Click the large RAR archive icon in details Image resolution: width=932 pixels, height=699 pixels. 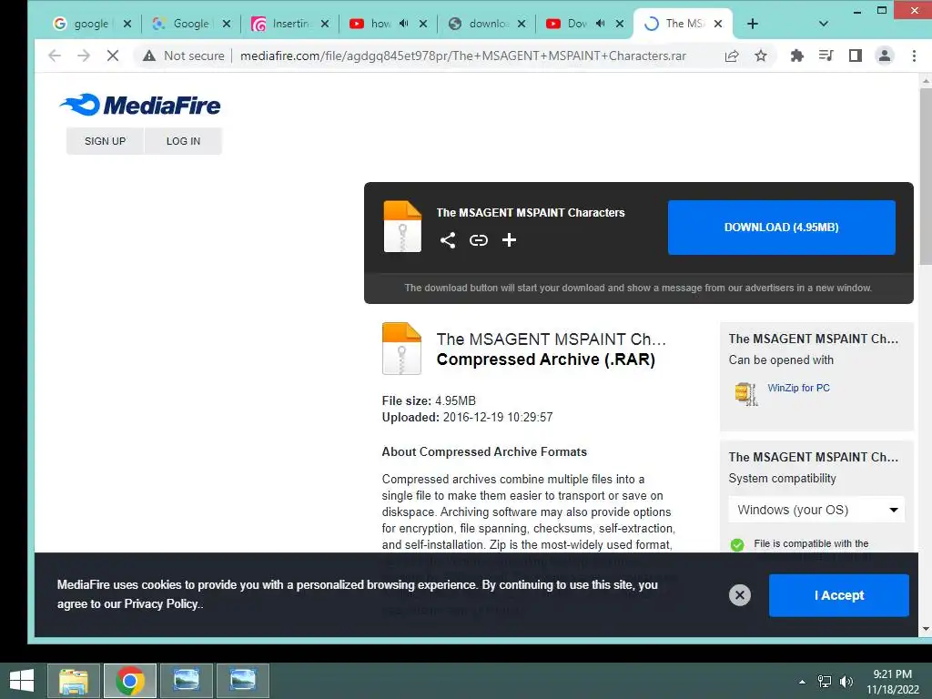pyautogui.click(x=401, y=349)
